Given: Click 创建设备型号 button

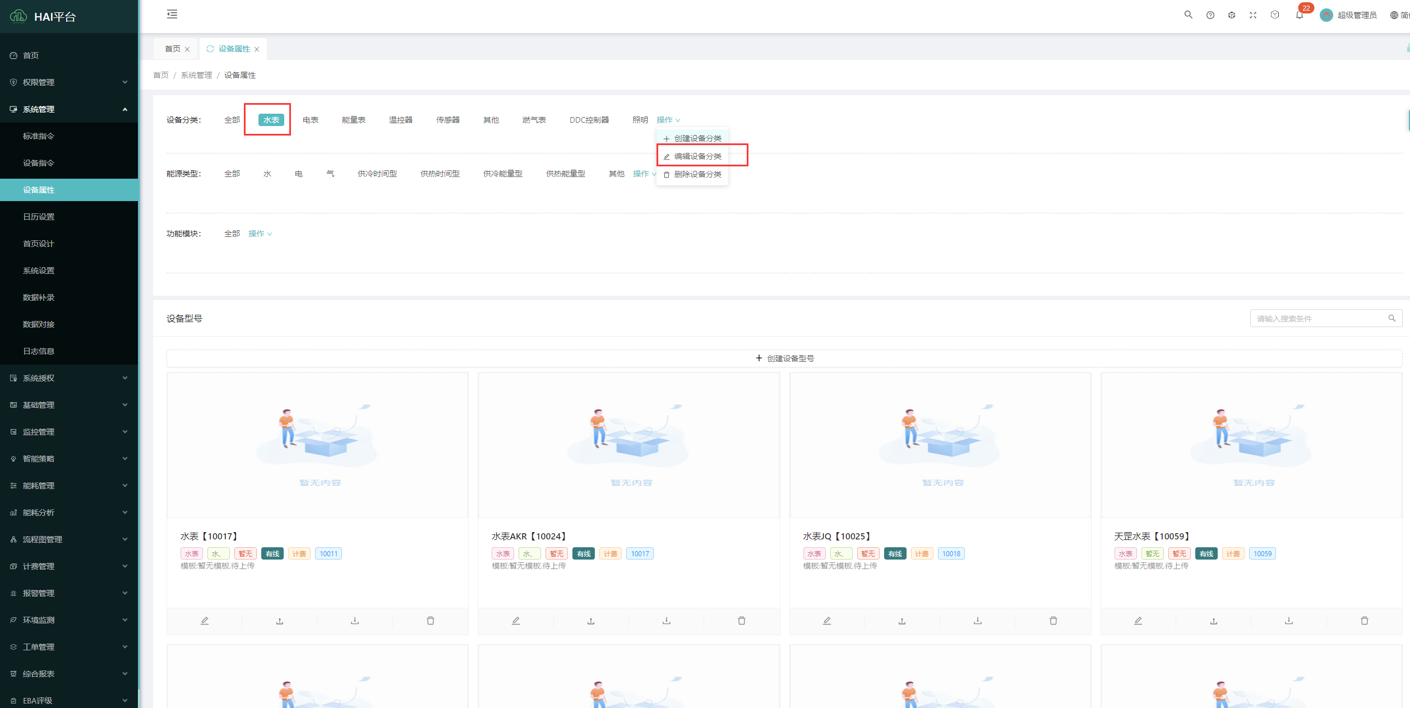Looking at the screenshot, I should point(784,358).
